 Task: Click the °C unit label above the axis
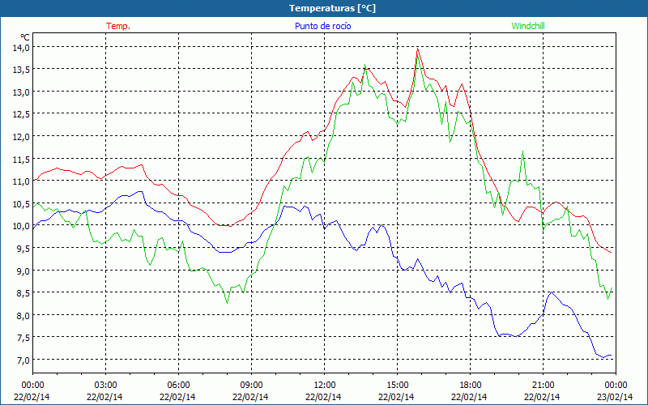25,37
